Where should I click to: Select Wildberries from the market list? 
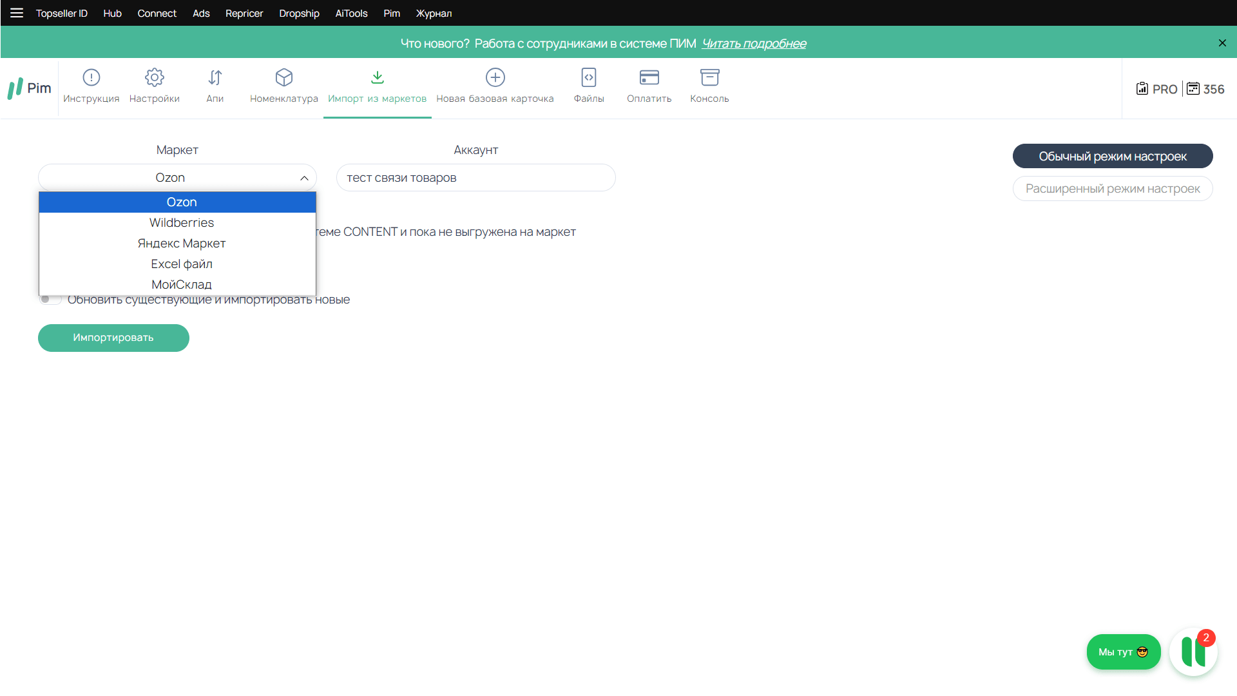coord(177,222)
